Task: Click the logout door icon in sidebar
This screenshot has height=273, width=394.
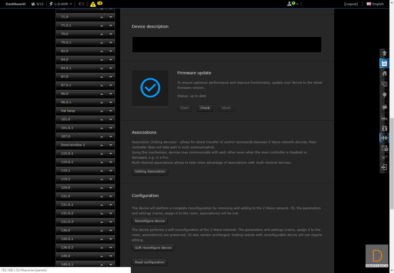Action: (384, 167)
